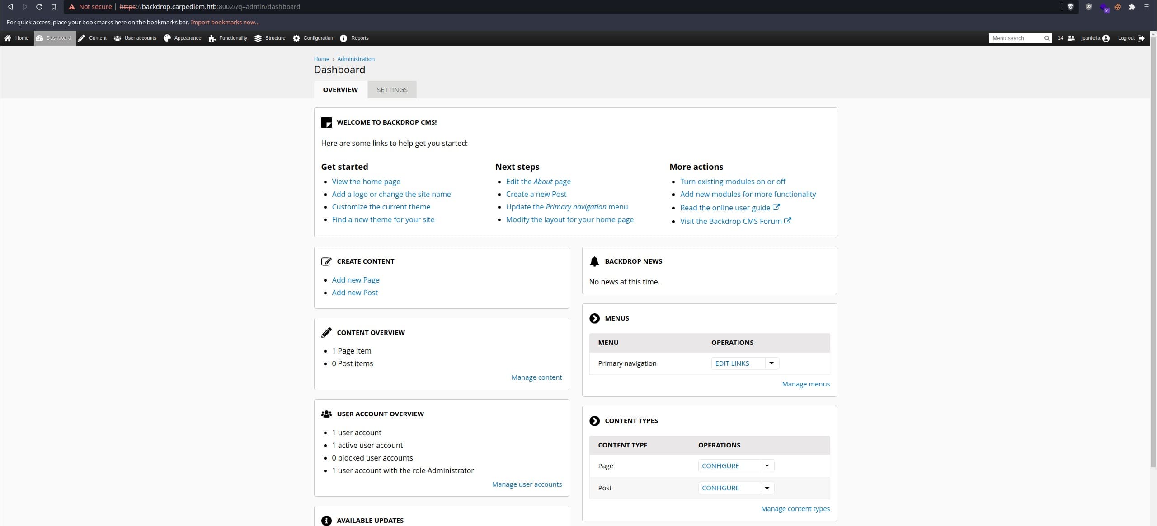Click the Menus panel arrow icon
Screen dimensions: 1157x526
pyautogui.click(x=594, y=318)
